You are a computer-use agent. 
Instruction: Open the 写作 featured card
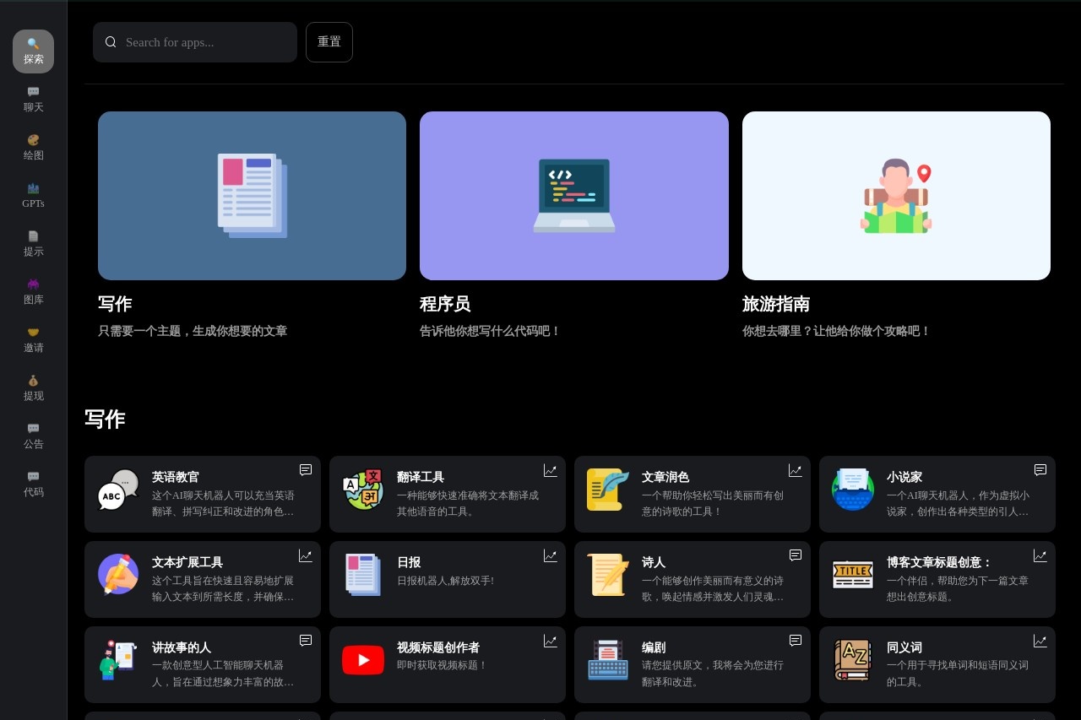click(x=252, y=195)
